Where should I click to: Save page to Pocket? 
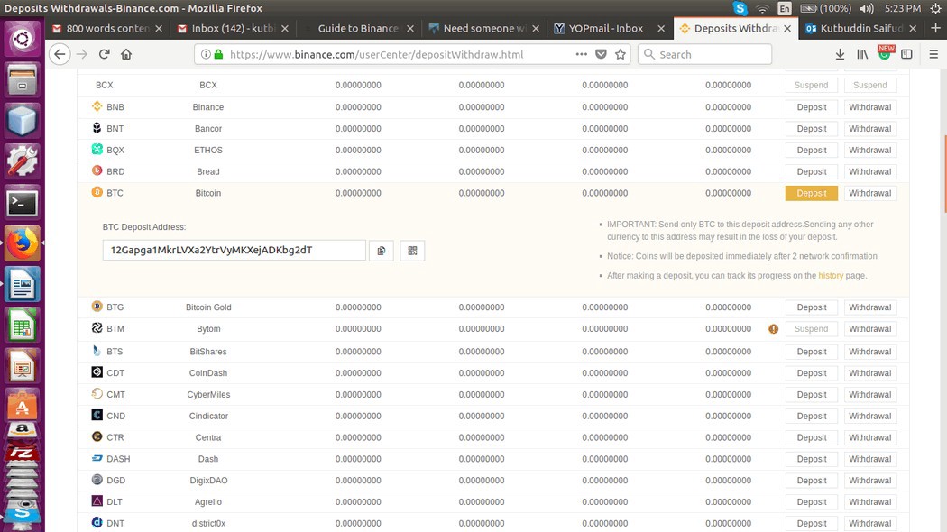click(602, 54)
